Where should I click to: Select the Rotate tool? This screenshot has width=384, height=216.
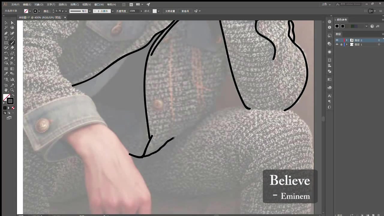pyautogui.click(x=6, y=53)
